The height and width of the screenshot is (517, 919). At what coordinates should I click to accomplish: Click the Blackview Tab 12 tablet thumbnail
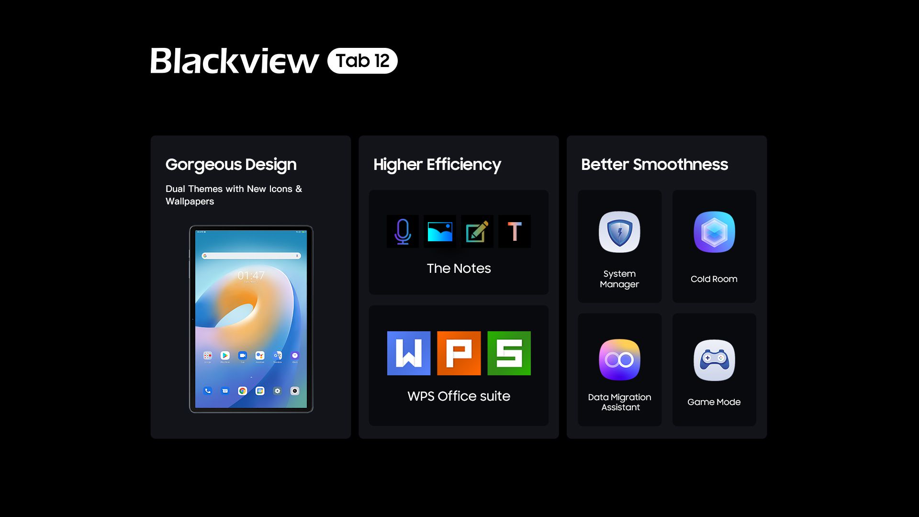(x=251, y=319)
